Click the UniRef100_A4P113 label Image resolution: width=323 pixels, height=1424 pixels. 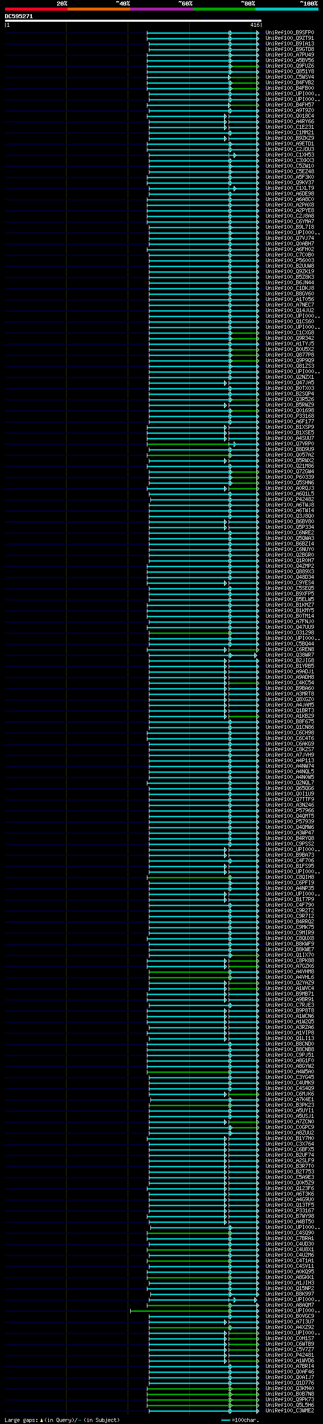(x=289, y=760)
